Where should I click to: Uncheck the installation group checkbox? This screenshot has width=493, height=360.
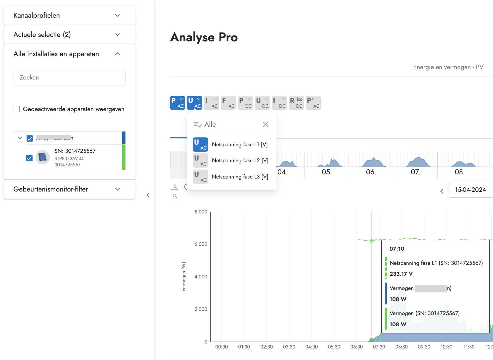[x=30, y=138]
